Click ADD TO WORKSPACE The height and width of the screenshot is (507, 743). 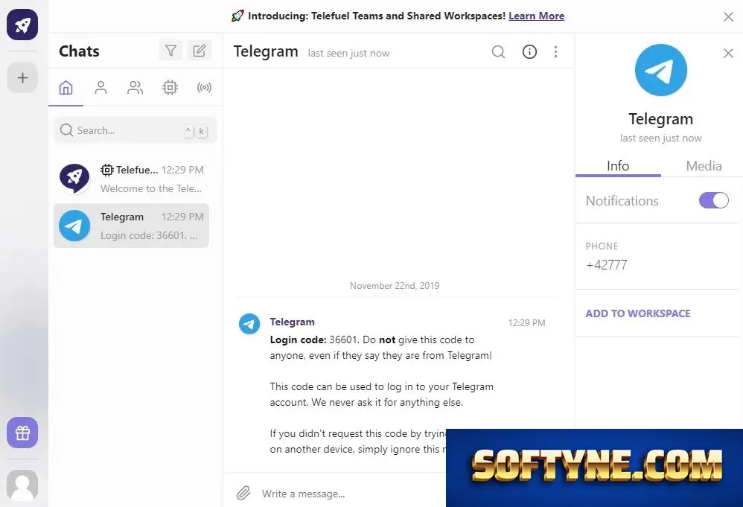tap(638, 313)
